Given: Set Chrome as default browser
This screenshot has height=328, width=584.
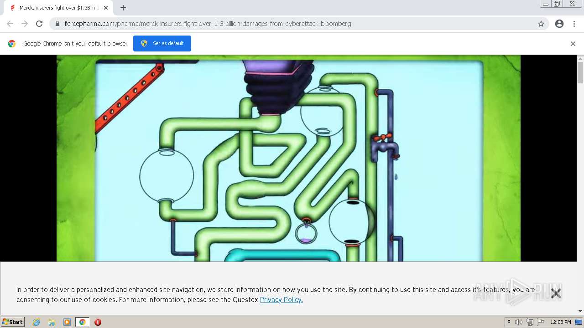Looking at the screenshot, I should (162, 43).
